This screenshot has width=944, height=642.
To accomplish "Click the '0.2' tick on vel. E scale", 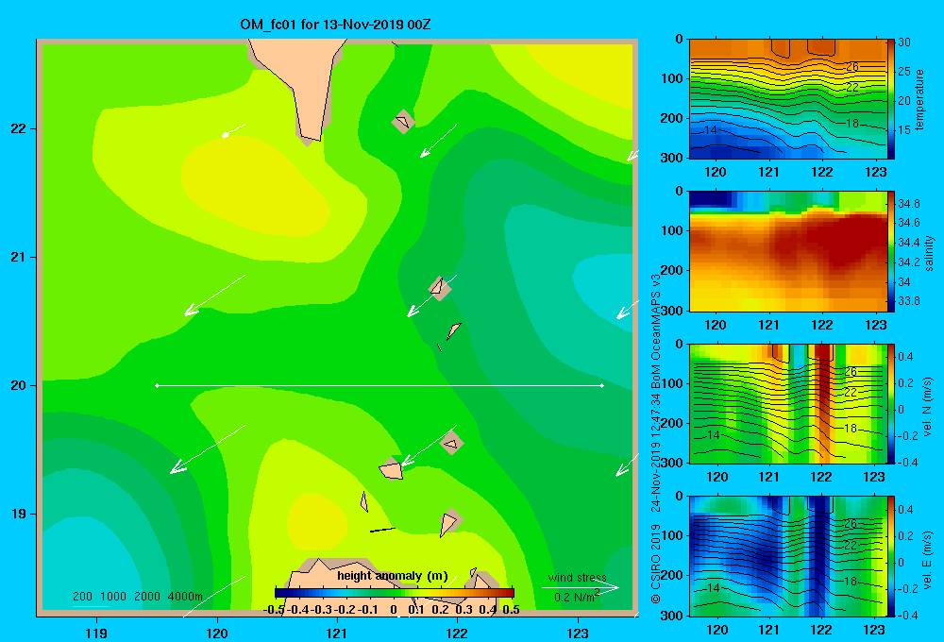I will [x=905, y=536].
